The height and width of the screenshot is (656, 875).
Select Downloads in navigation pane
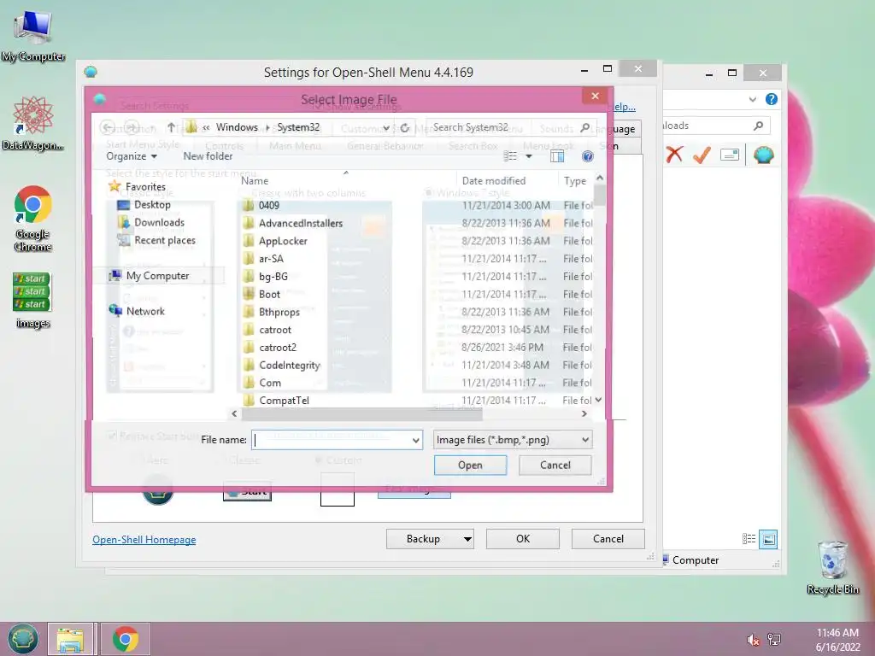coord(159,223)
